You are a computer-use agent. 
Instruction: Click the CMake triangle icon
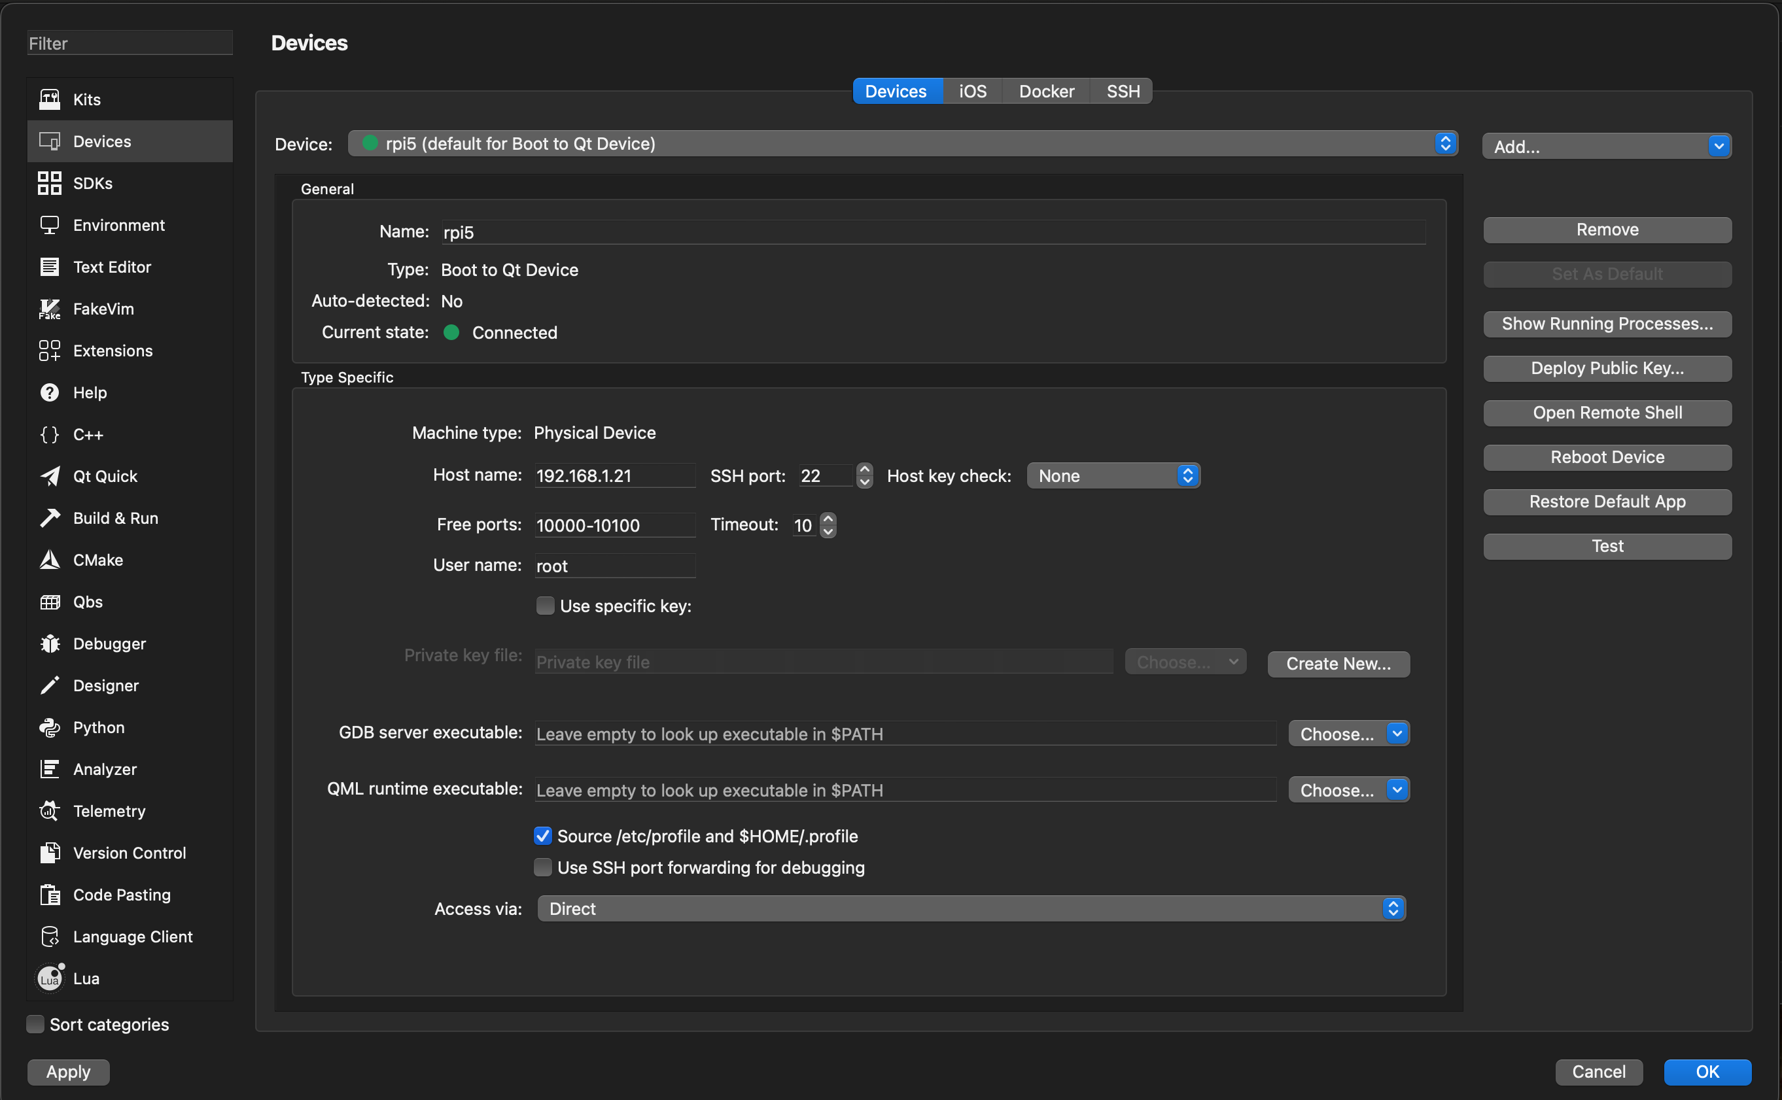[x=50, y=560]
